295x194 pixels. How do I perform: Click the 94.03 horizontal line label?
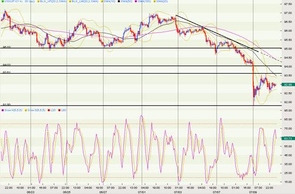click(6, 64)
